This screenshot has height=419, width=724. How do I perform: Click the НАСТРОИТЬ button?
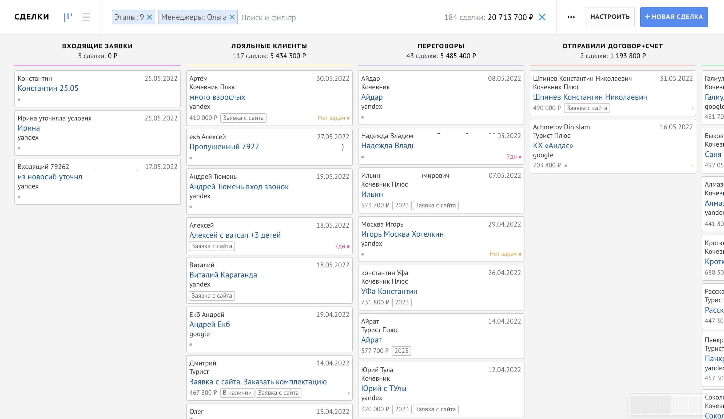[610, 17]
